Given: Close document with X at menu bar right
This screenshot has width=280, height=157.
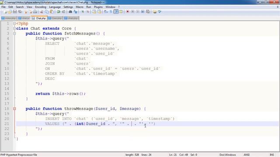Looking at the screenshot, I should click(x=278, y=7).
